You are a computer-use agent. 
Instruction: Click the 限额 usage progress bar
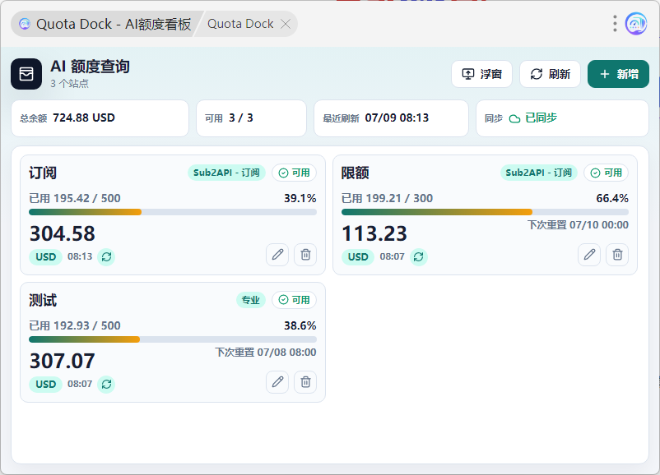485,212
